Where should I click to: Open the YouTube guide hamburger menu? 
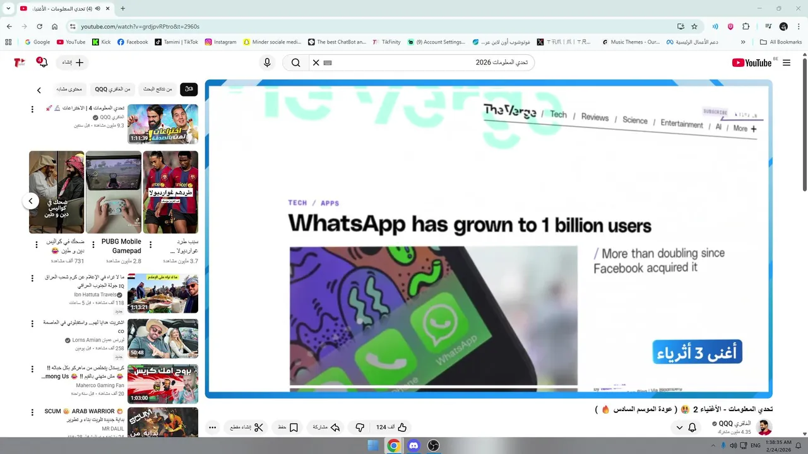click(787, 62)
